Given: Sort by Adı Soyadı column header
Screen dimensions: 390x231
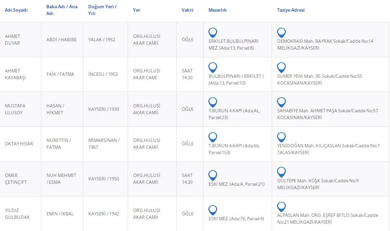Looking at the screenshot, I should tap(16, 10).
